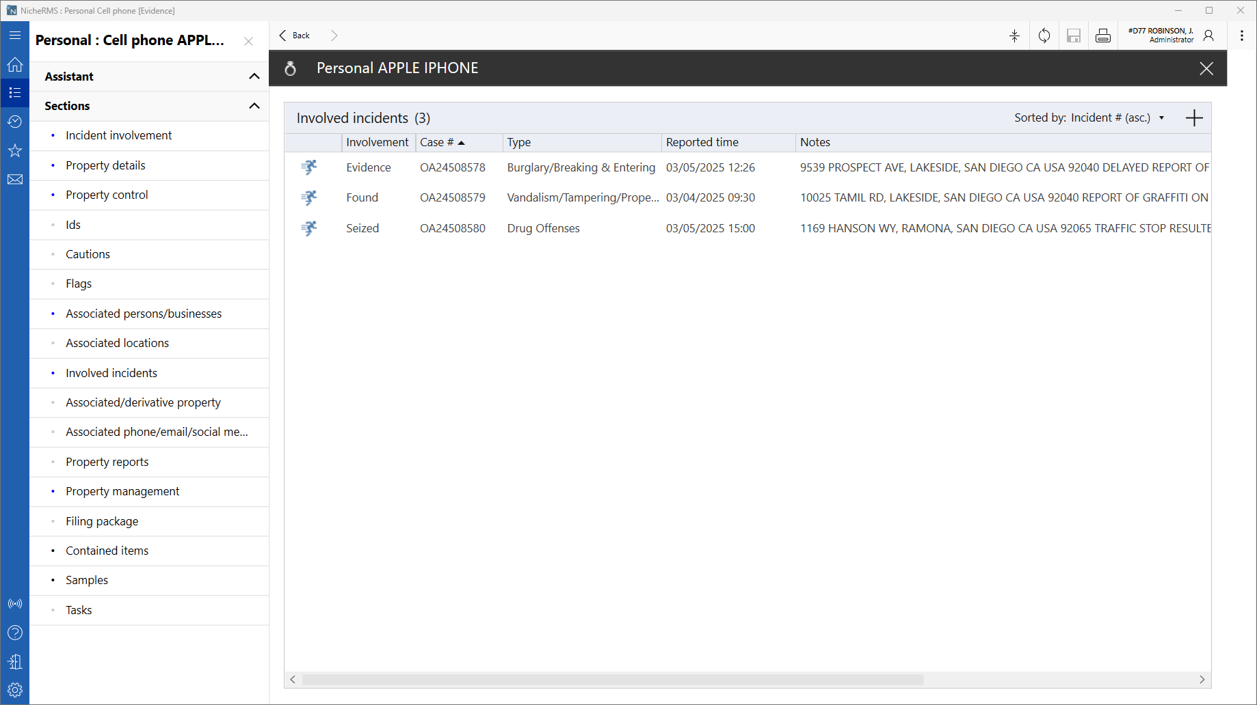Open messages via the envelope sidebar icon
Screen dimensions: 1257x705
click(x=15, y=179)
